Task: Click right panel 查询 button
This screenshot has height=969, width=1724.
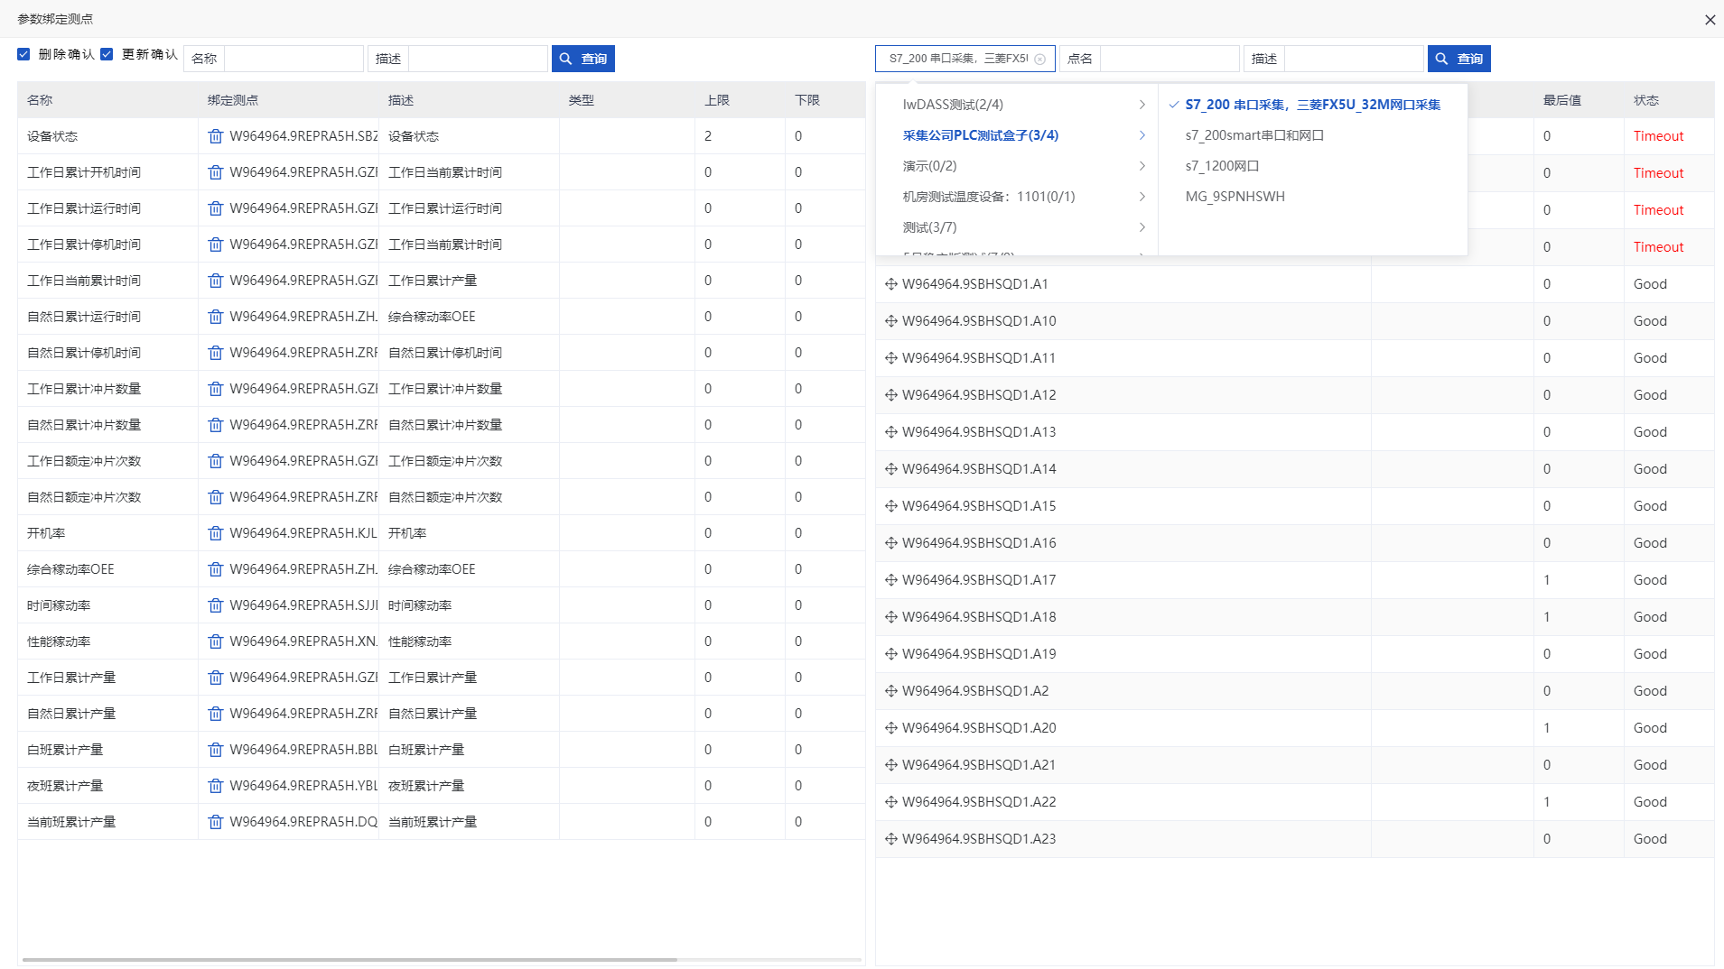Action: [x=1458, y=59]
